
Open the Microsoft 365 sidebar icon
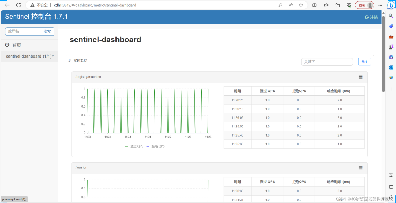(391, 57)
